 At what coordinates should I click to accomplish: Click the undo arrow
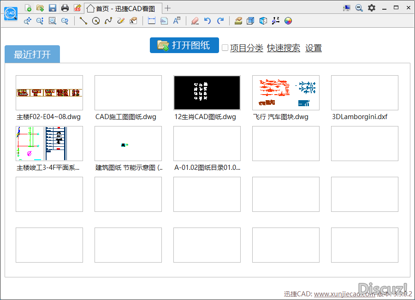207,21
